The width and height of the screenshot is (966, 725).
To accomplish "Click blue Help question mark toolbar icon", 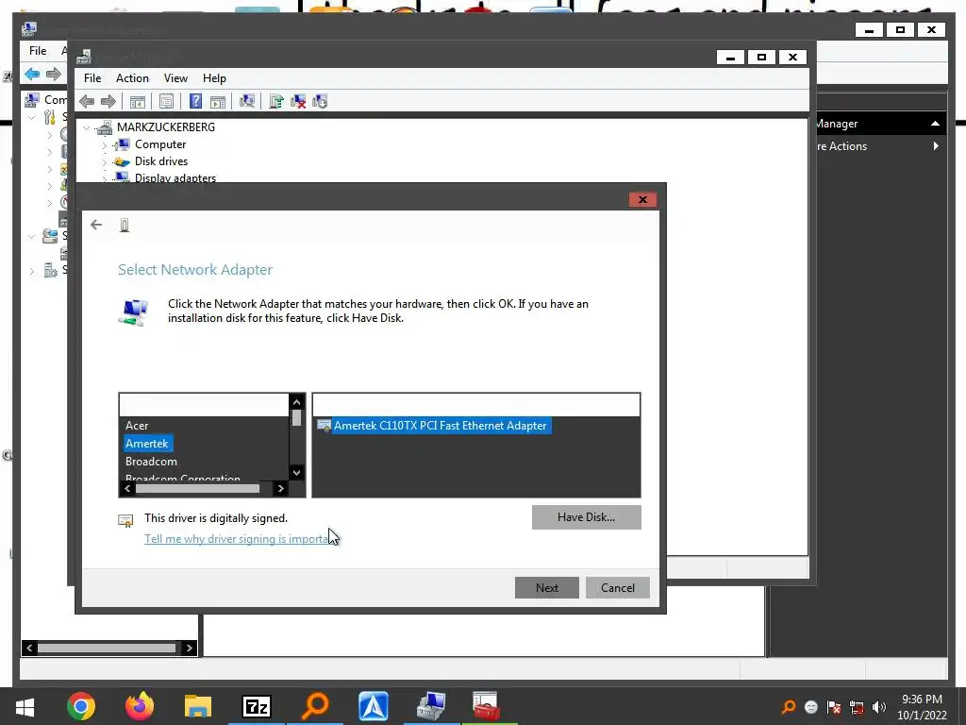I will (x=195, y=101).
